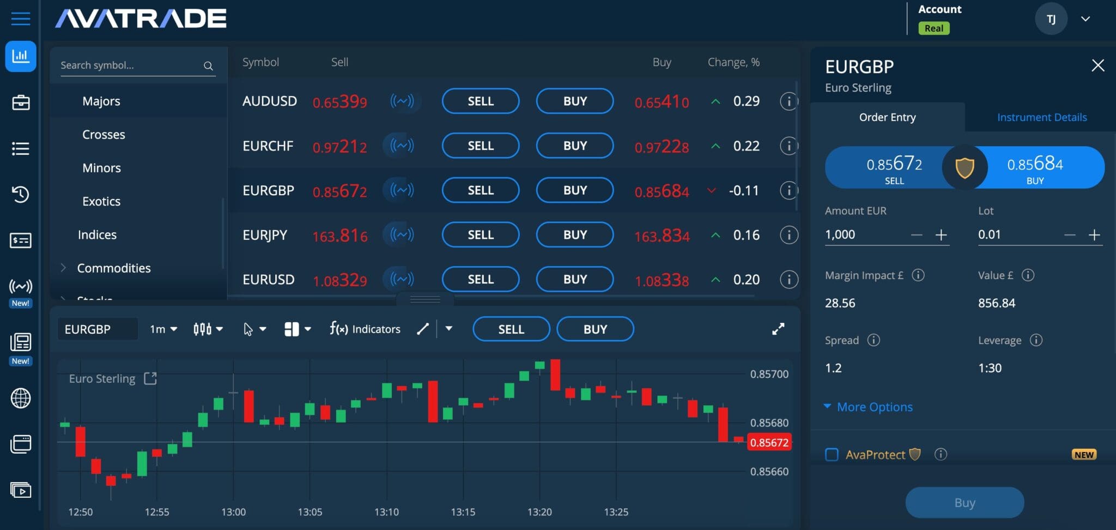This screenshot has height=530, width=1116.
Task: Select the watchlist list icon in sidebar
Action: 20,148
